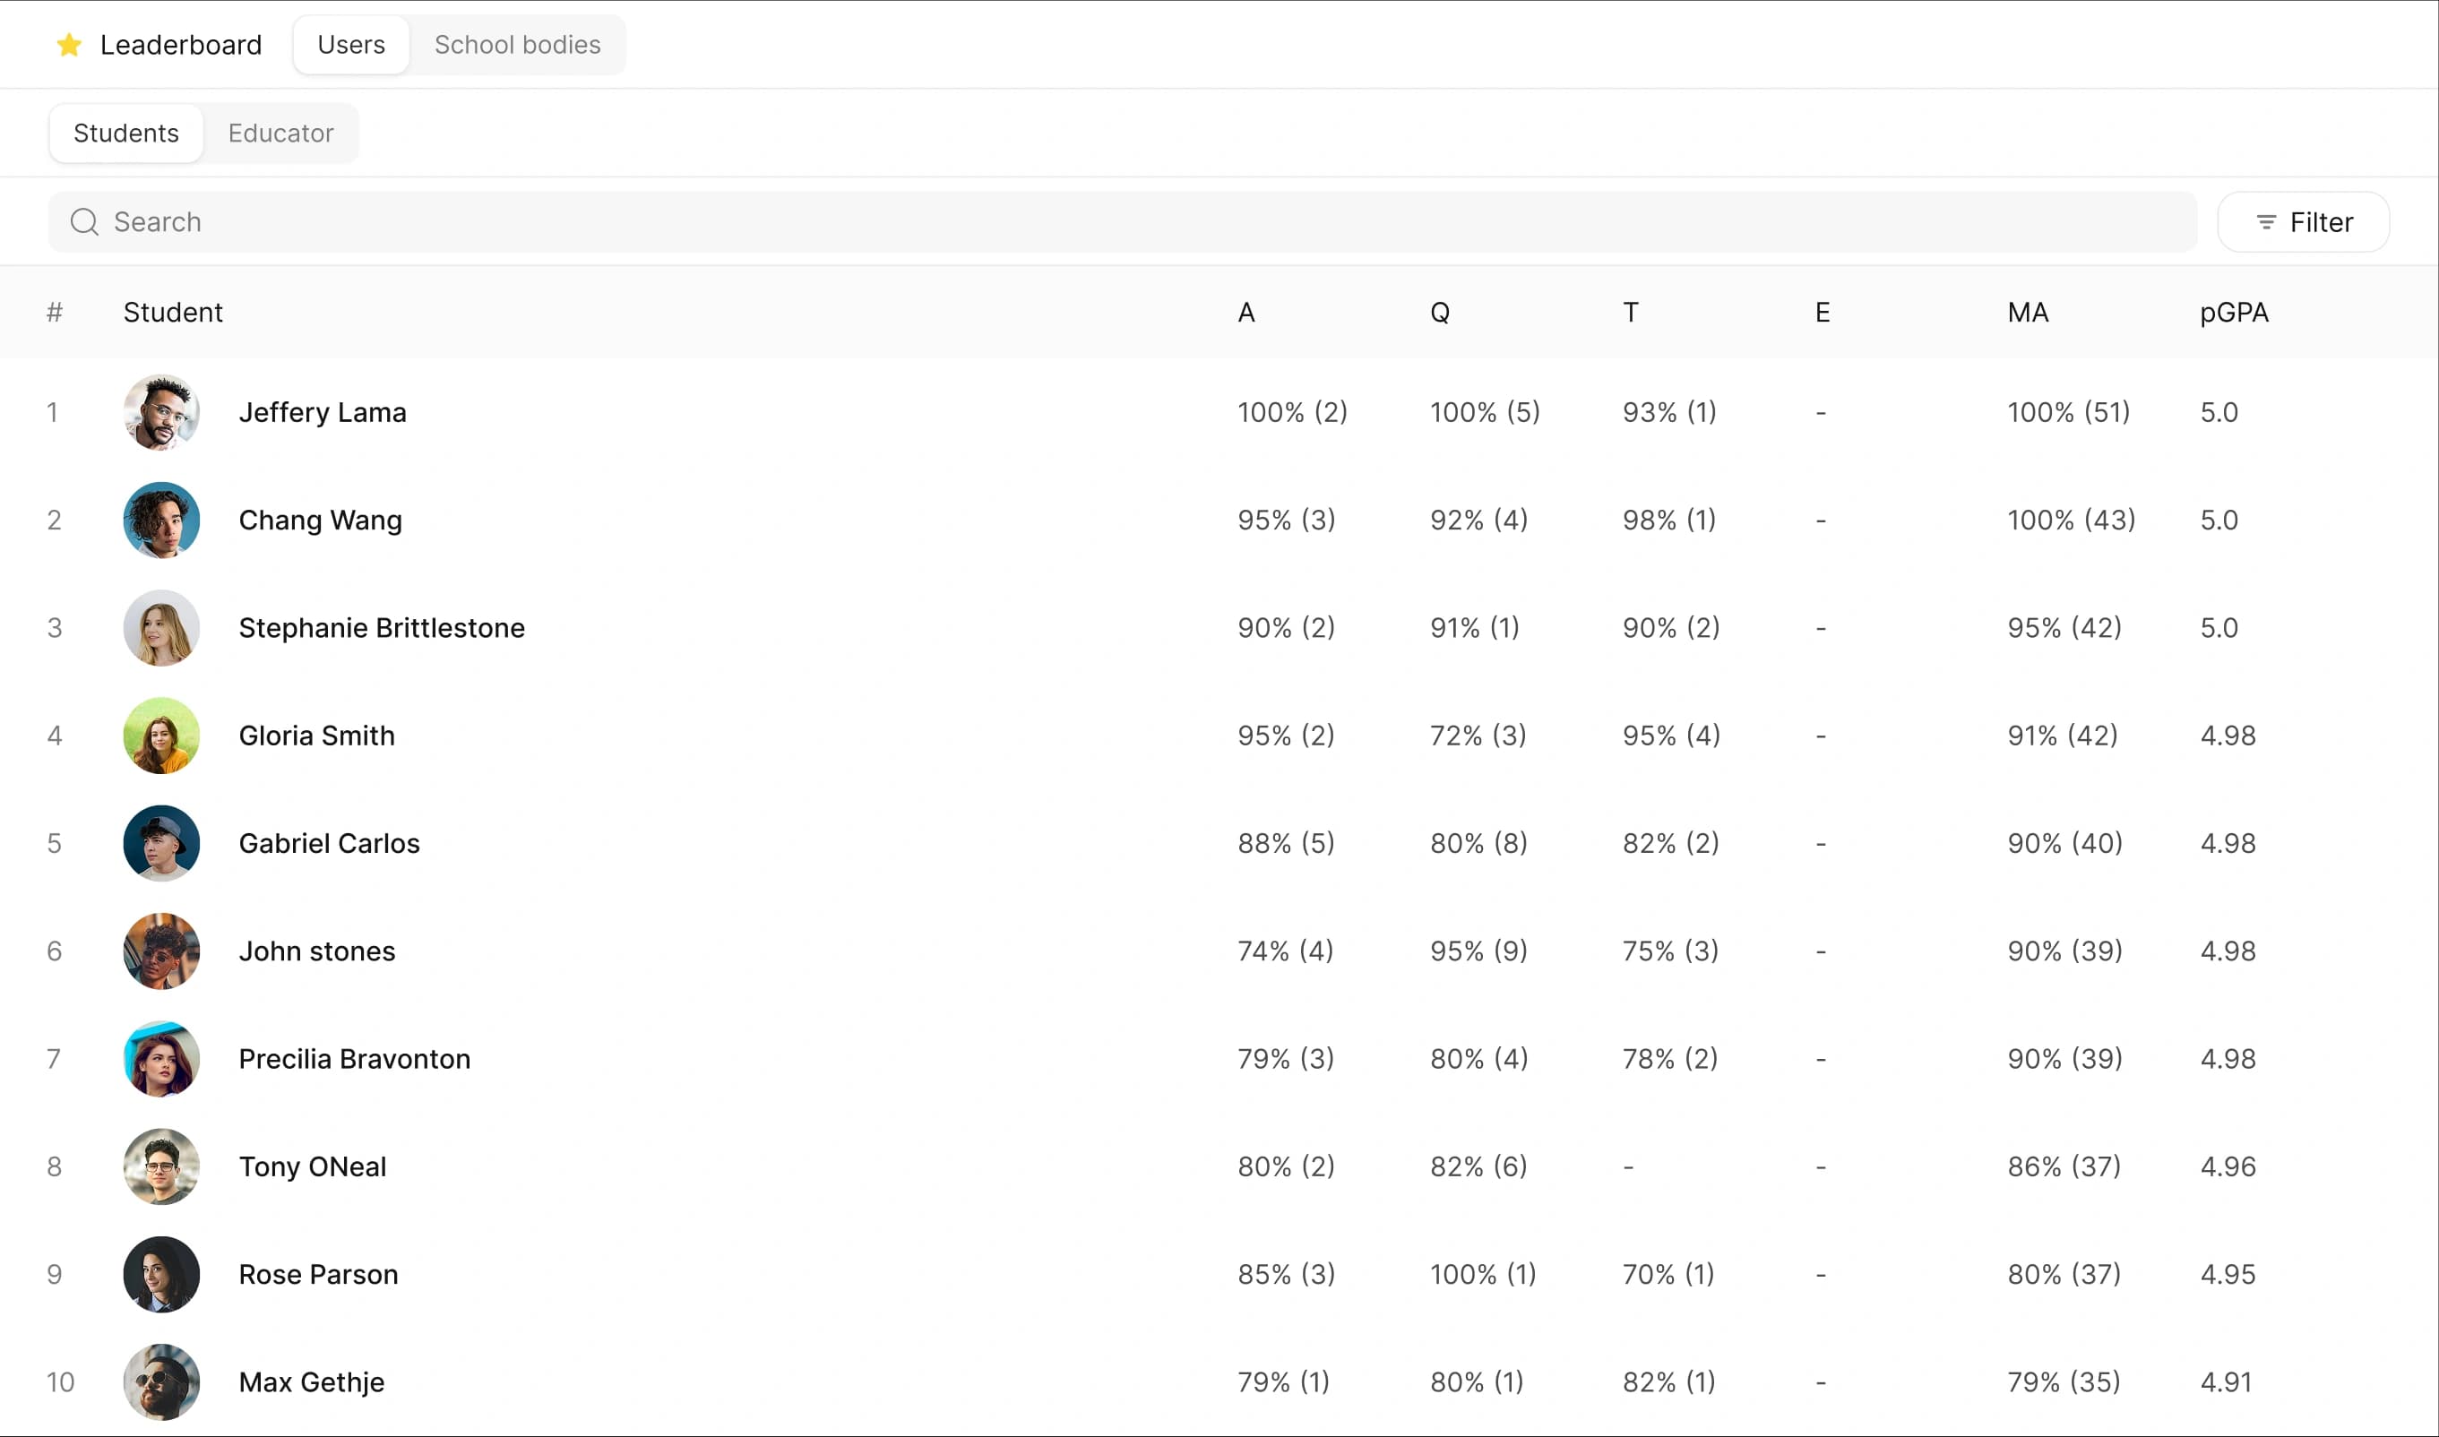Open Max Gethje's profile avatar
2439x1437 pixels.
pos(160,1381)
